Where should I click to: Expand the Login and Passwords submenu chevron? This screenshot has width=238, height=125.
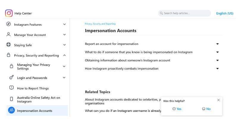[x=64, y=78]
